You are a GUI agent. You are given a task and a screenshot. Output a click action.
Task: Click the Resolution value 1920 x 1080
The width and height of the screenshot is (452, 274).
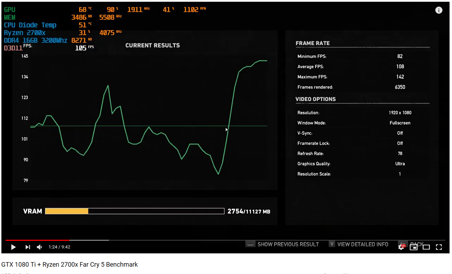[400, 113]
